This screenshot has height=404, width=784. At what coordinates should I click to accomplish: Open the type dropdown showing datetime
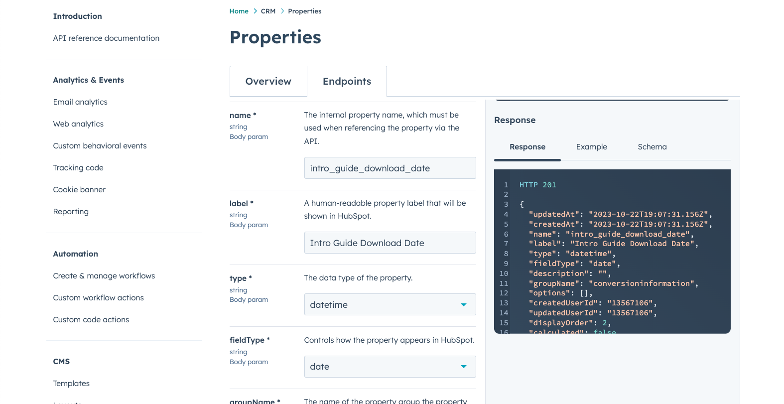(390, 304)
